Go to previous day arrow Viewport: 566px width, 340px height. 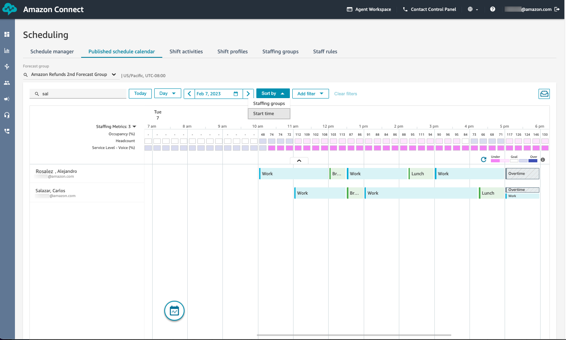pos(189,94)
